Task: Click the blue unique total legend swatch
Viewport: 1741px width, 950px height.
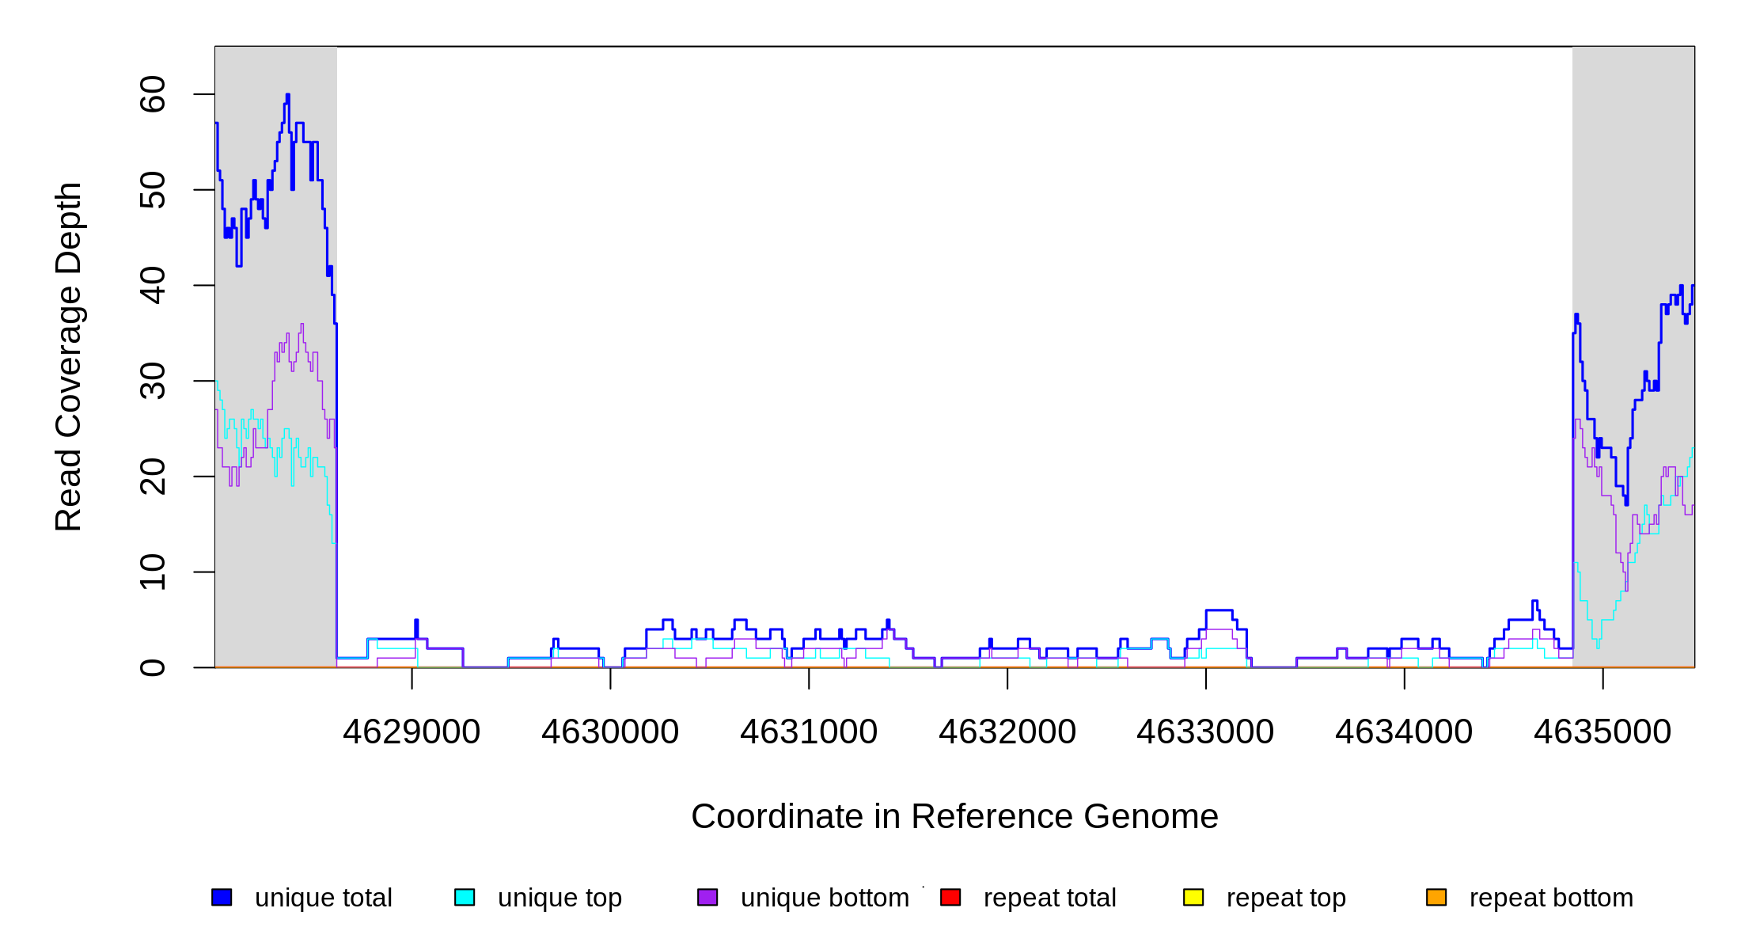Action: 222,897
